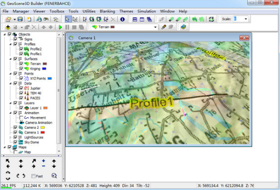Screen dimensions: 280x190
Task: Enable the Movement animation checkbox
Action: pos(21,118)
